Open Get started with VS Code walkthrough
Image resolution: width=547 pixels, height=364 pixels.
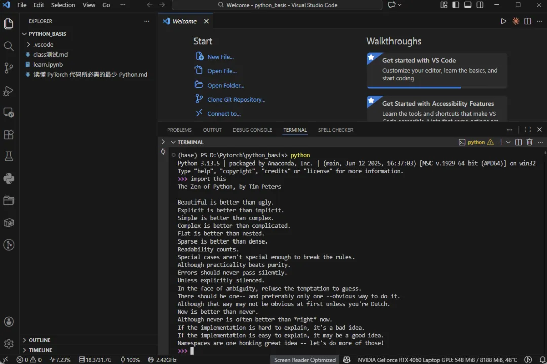pyautogui.click(x=437, y=70)
